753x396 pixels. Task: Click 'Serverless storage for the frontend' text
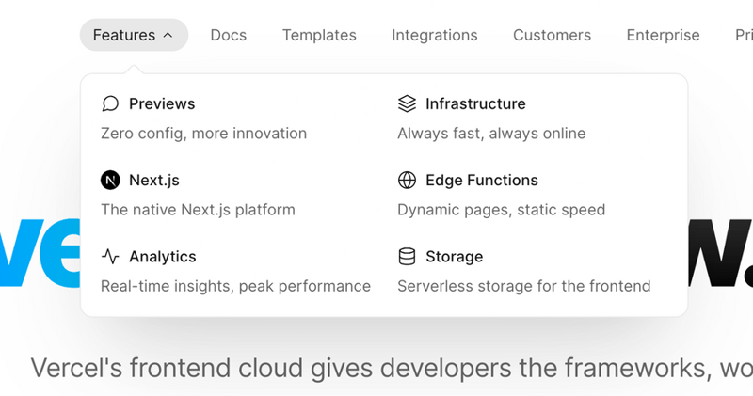[523, 286]
